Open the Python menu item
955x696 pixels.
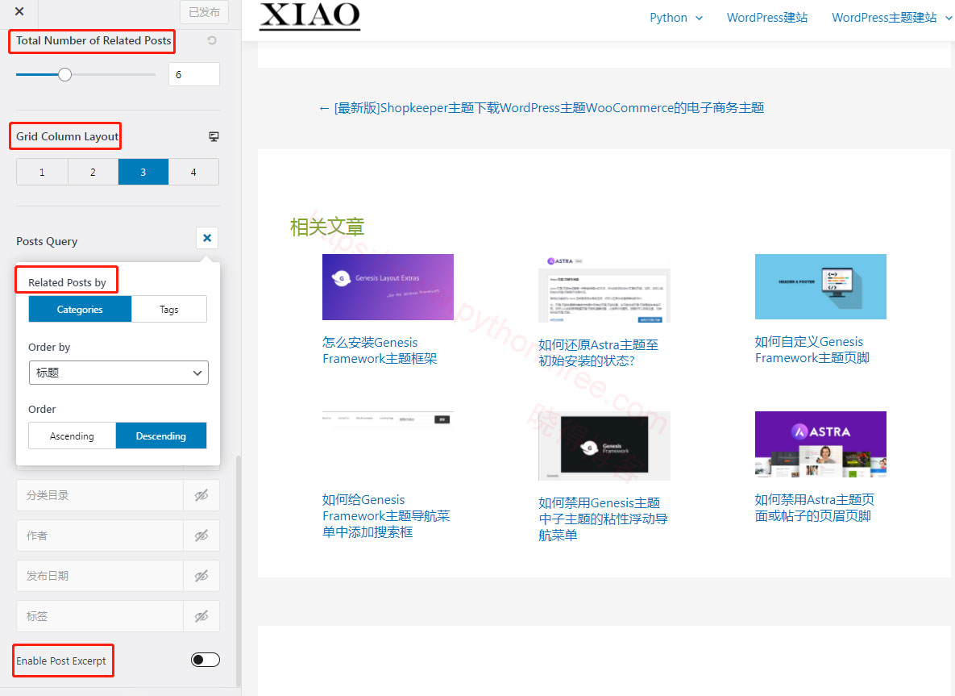coord(668,18)
